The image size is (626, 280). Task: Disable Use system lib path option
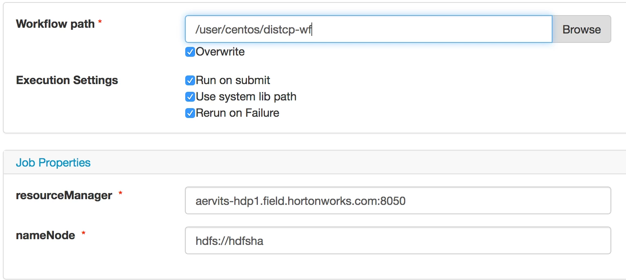(x=190, y=97)
